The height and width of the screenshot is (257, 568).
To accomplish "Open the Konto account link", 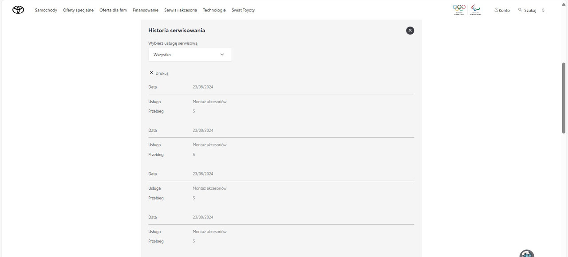I will tap(502, 10).
